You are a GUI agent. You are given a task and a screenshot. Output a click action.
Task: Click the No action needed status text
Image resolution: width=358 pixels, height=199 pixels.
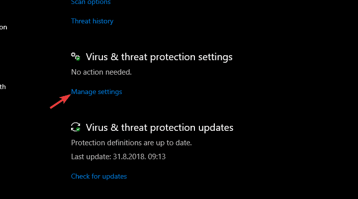click(x=101, y=72)
